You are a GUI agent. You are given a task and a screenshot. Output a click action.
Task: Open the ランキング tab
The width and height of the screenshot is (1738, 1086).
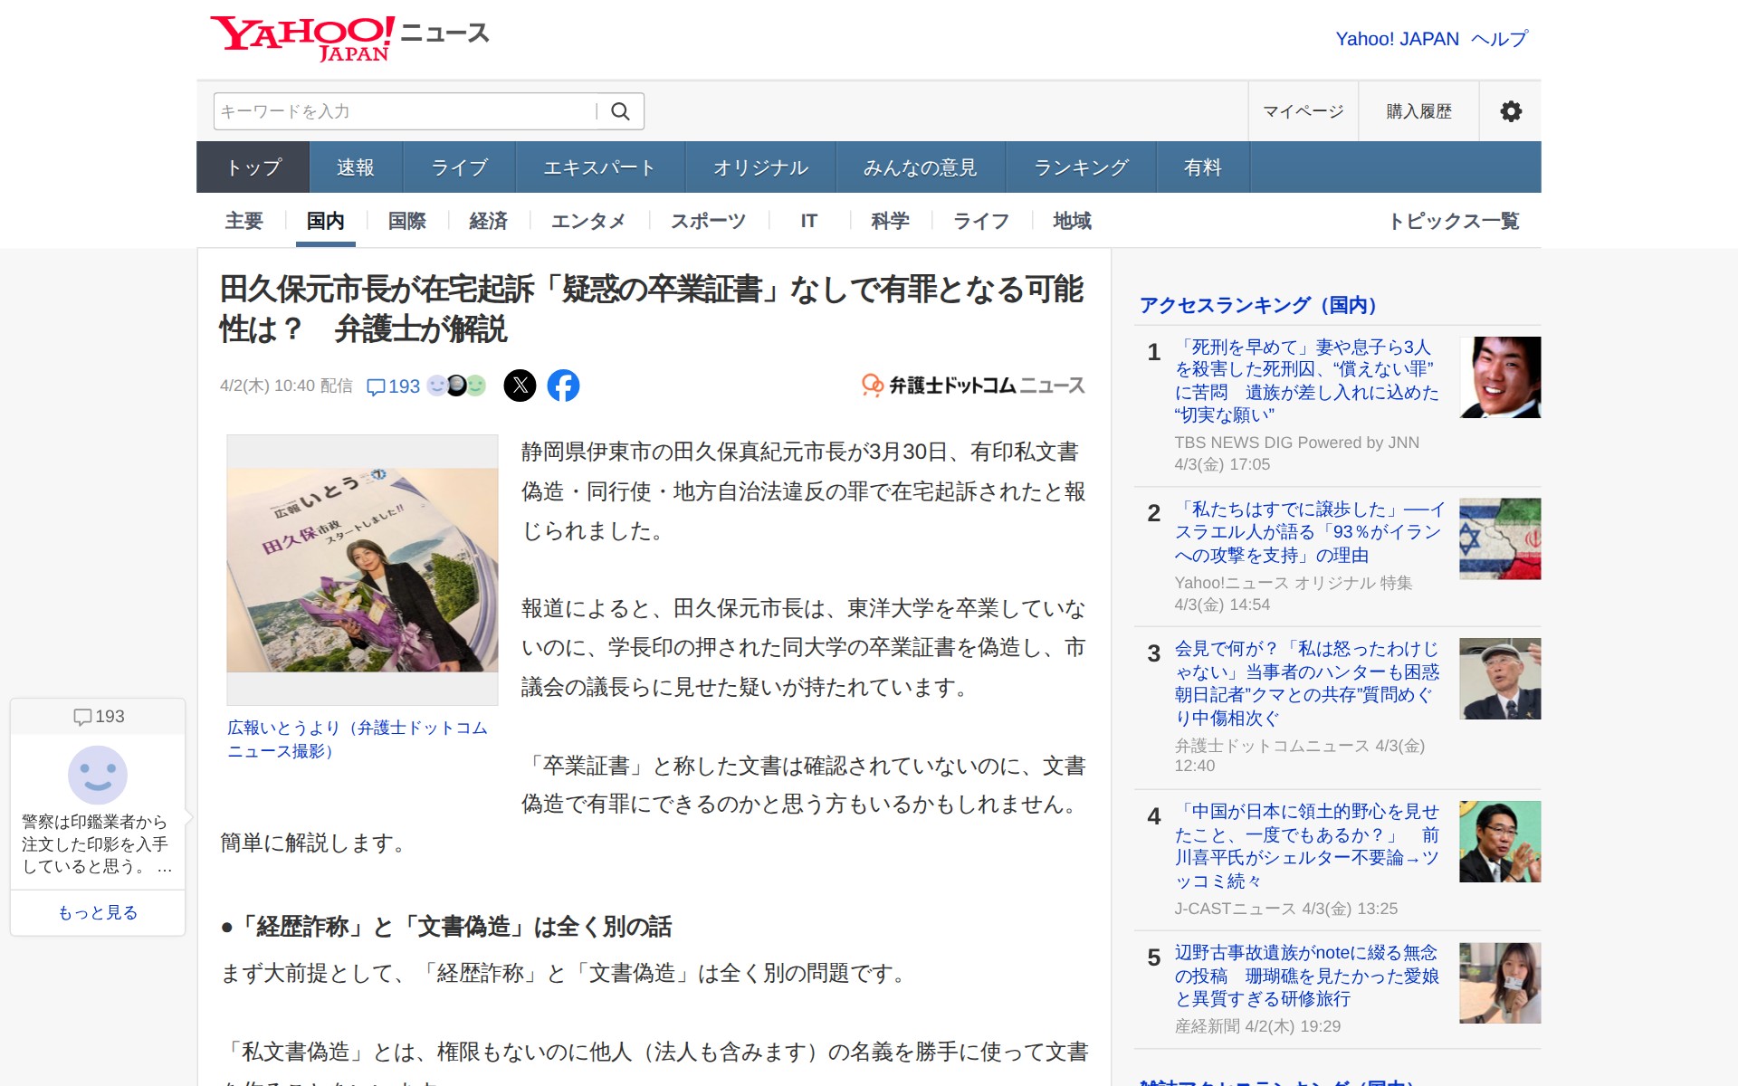[x=1081, y=167]
